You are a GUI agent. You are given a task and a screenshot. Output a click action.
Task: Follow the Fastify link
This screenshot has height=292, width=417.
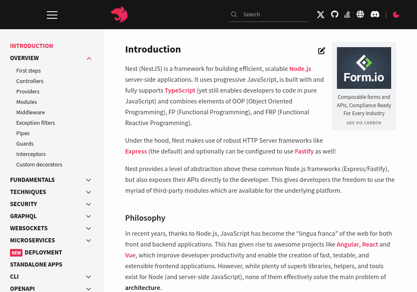coord(304,151)
